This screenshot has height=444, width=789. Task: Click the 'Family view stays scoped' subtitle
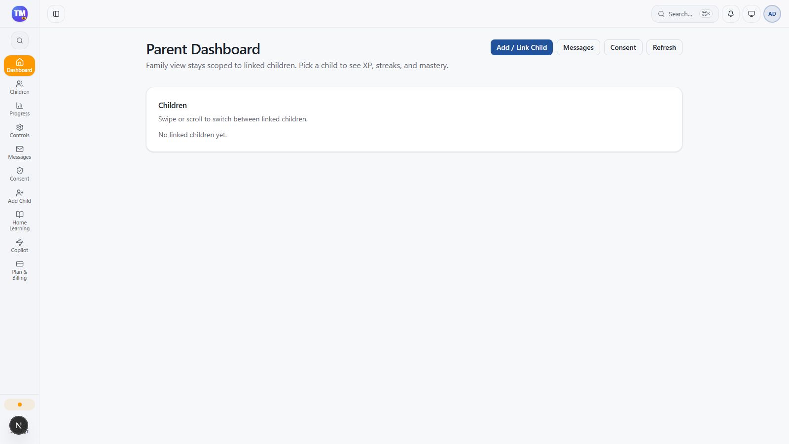(297, 66)
